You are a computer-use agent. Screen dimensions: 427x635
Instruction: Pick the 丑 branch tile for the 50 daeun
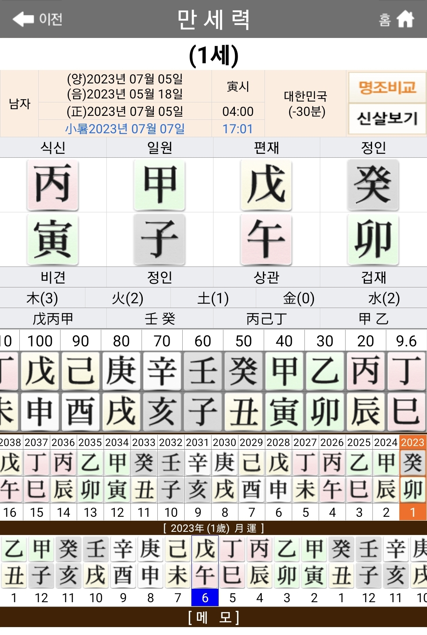coord(244,412)
